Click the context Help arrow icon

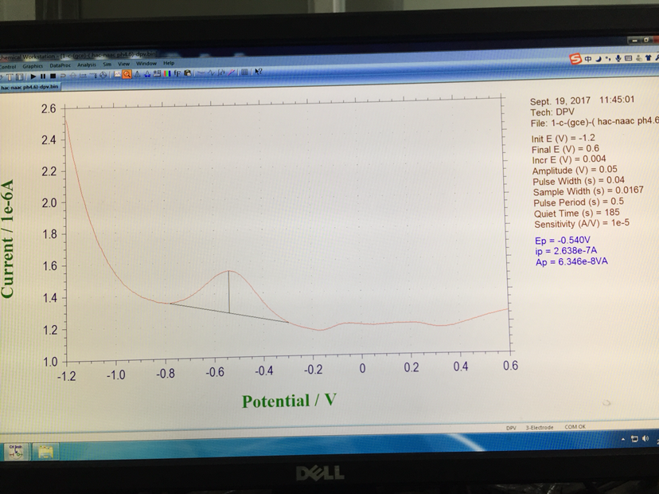coord(258,72)
